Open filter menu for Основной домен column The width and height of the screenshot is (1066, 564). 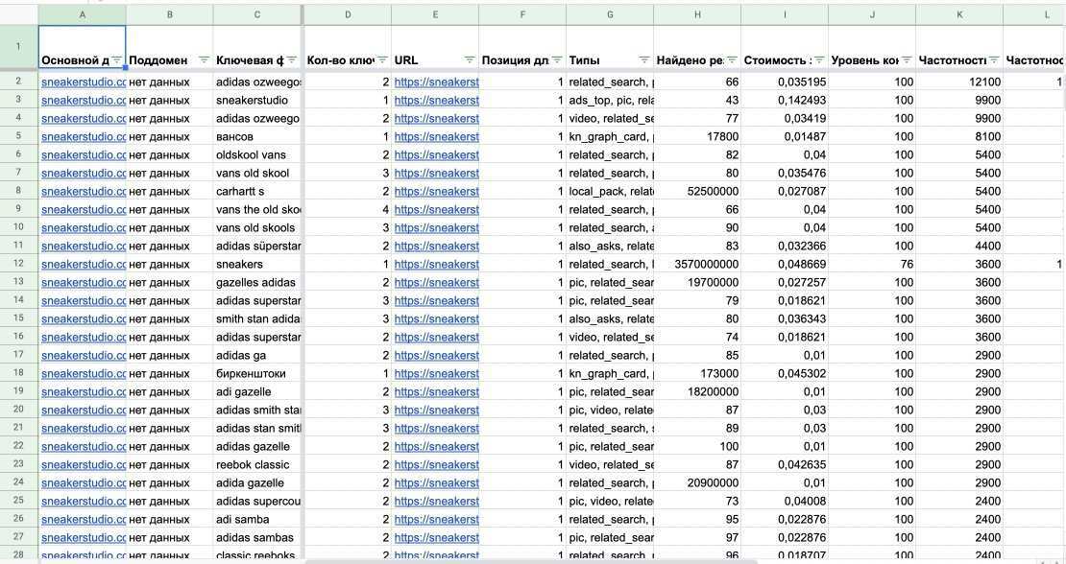point(117,60)
